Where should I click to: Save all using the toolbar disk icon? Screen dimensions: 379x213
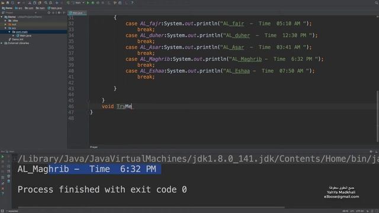coord(8,2)
